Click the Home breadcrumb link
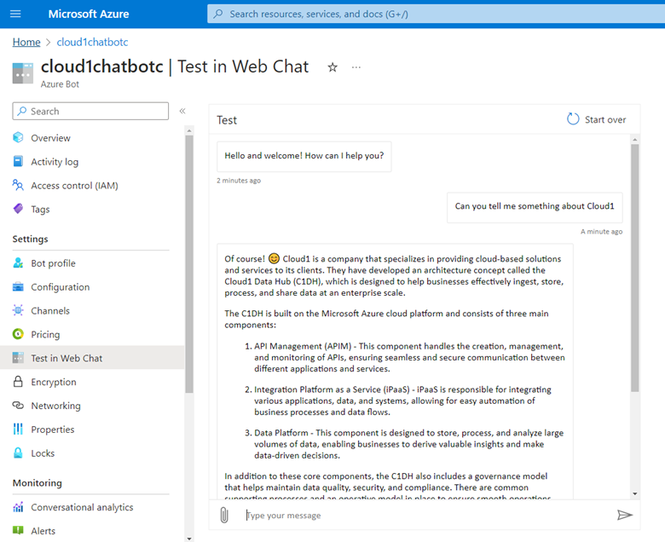The width and height of the screenshot is (665, 542). (x=26, y=42)
